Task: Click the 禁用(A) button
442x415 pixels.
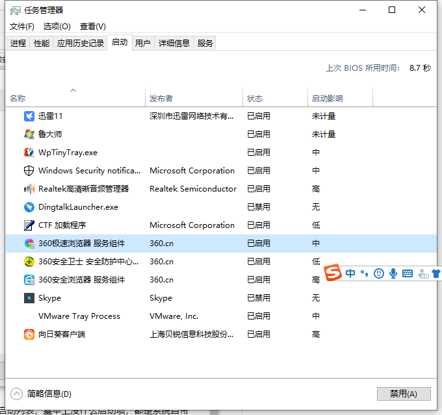Action: coord(403,394)
